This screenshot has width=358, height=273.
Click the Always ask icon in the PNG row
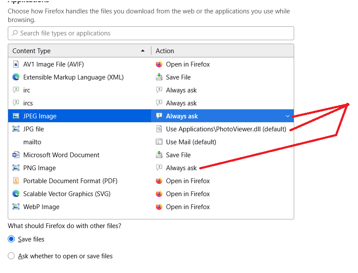[x=159, y=168]
